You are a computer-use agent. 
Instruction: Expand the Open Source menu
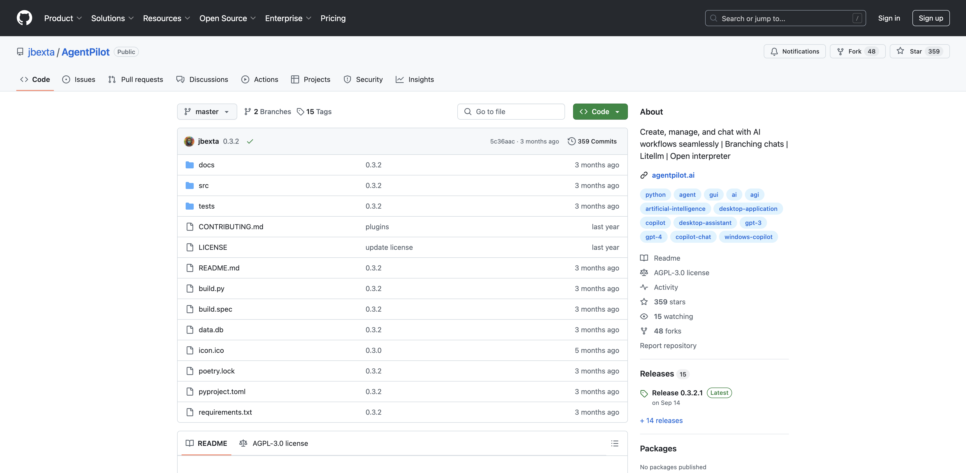coord(227,18)
